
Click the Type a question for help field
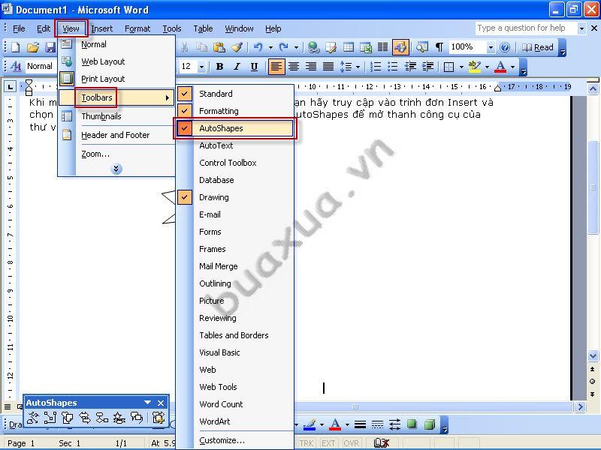tap(526, 28)
